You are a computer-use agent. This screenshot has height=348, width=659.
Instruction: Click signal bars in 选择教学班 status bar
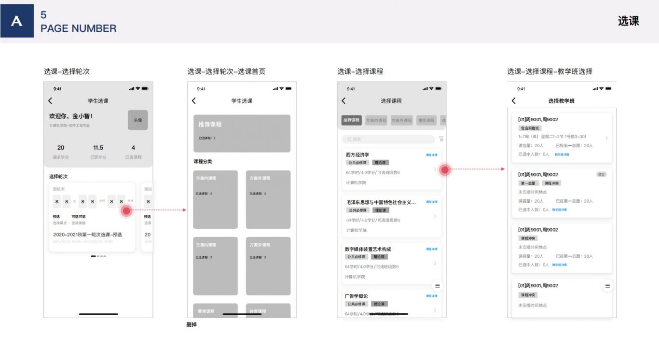595,89
